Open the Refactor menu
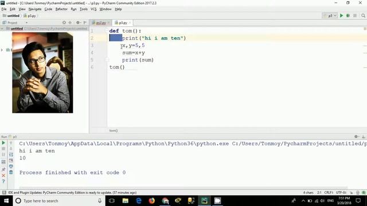 pos(61,9)
